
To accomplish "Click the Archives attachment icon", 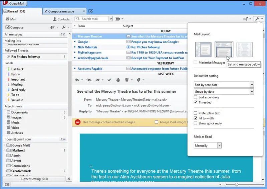I will pyautogui.click(x=9, y=132).
